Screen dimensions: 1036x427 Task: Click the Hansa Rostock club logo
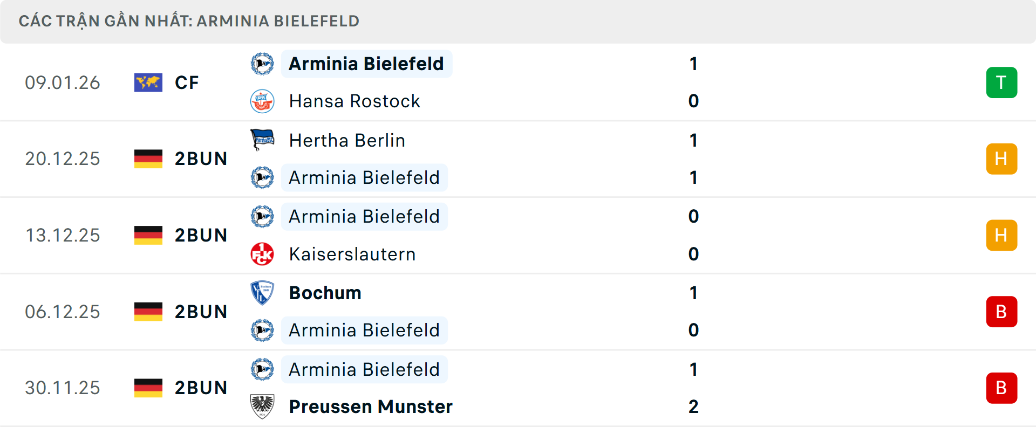[263, 101]
